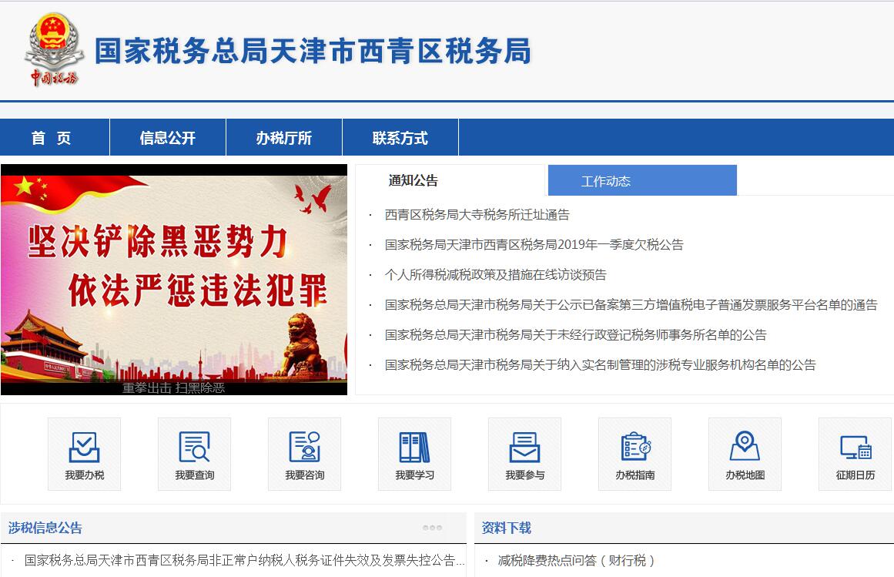This screenshot has height=577, width=894.
Task: Open 个人所得税减税政策及措施在线访谈预告 link
Action: click(x=495, y=275)
